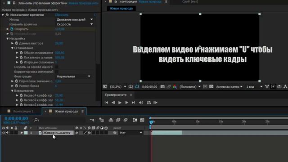Mute the audio of layer 1

pyautogui.click(x=8, y=133)
